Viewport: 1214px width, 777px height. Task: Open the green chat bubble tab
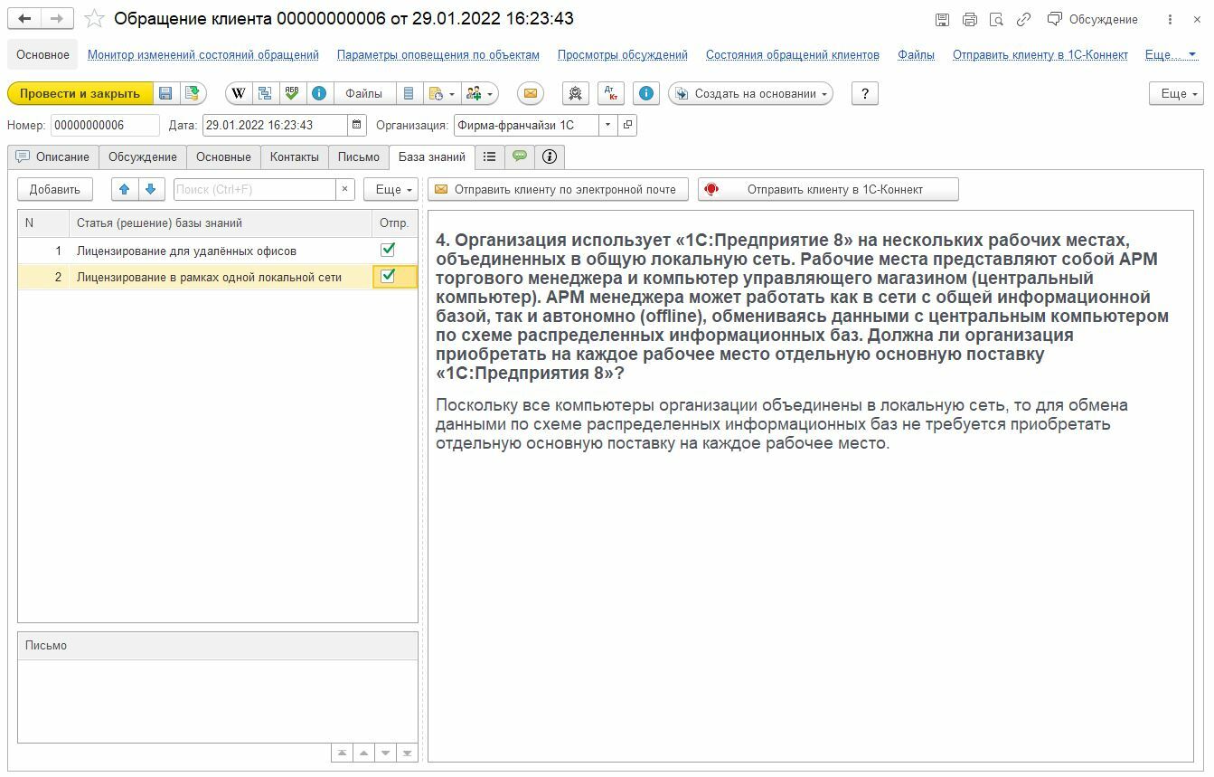click(x=520, y=156)
